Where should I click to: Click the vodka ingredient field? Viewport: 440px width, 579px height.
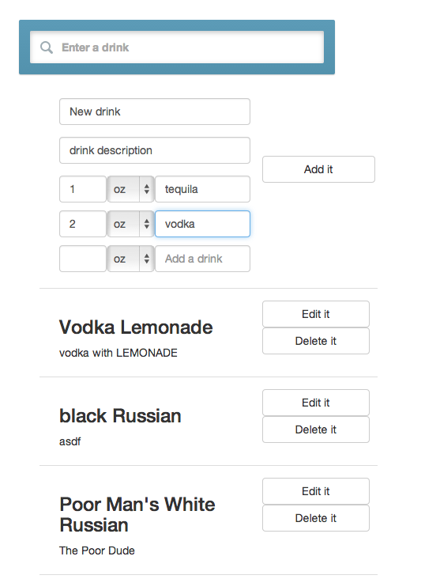(x=202, y=224)
